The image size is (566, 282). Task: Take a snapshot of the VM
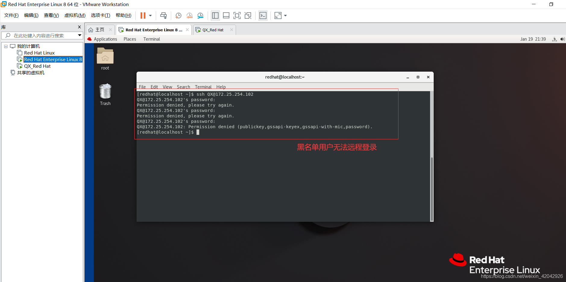[178, 15]
